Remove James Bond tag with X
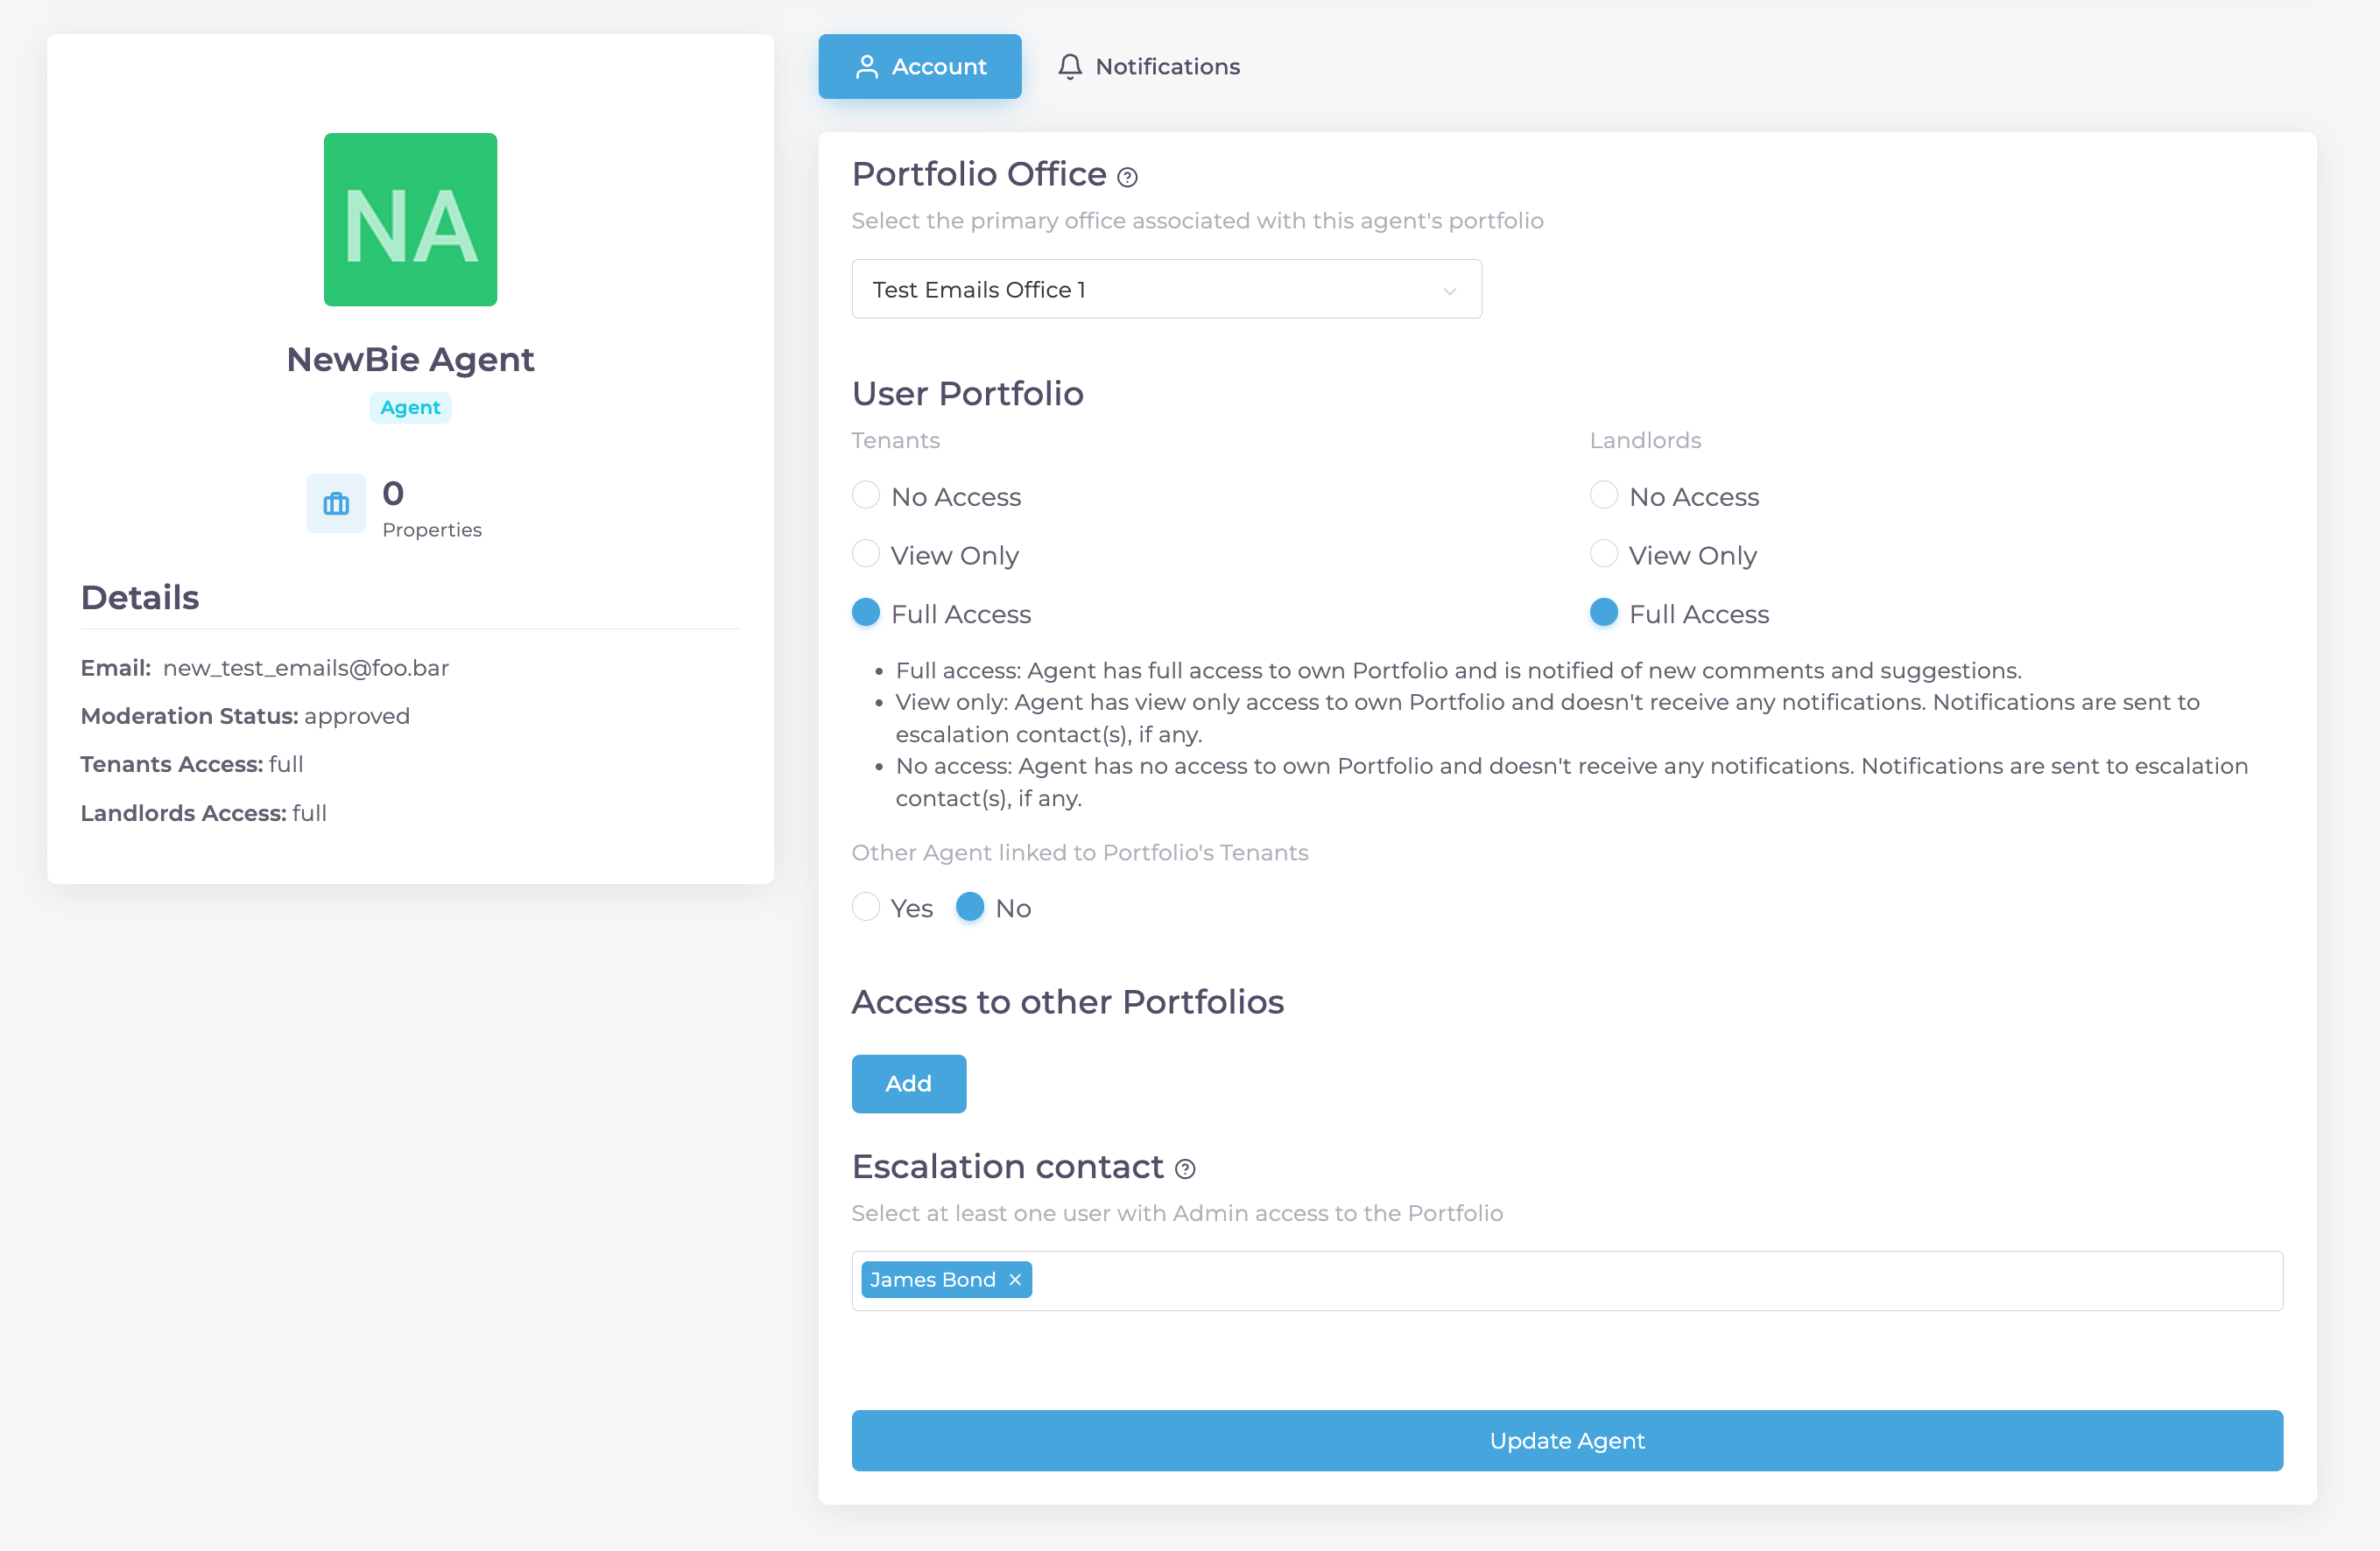The image size is (2380, 1551). pos(1015,1279)
